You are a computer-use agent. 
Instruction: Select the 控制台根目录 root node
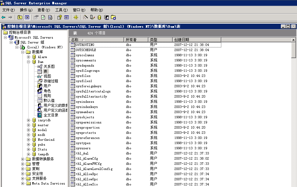[20, 33]
